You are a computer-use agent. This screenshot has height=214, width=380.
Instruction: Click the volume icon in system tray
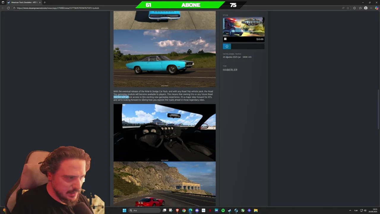365,210
